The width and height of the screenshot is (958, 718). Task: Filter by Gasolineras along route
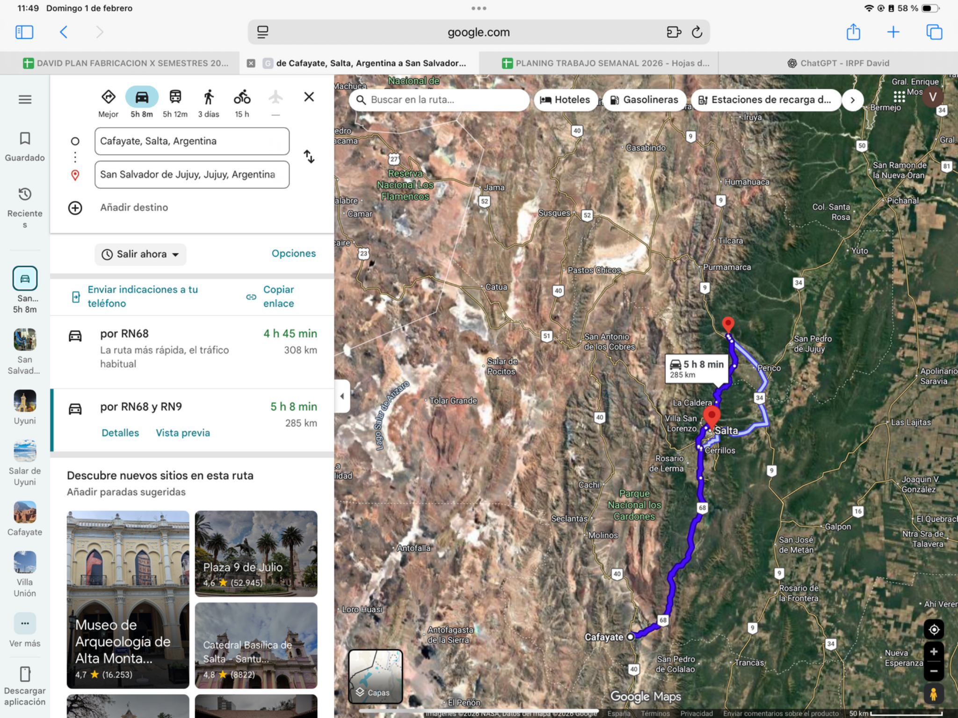[644, 100]
